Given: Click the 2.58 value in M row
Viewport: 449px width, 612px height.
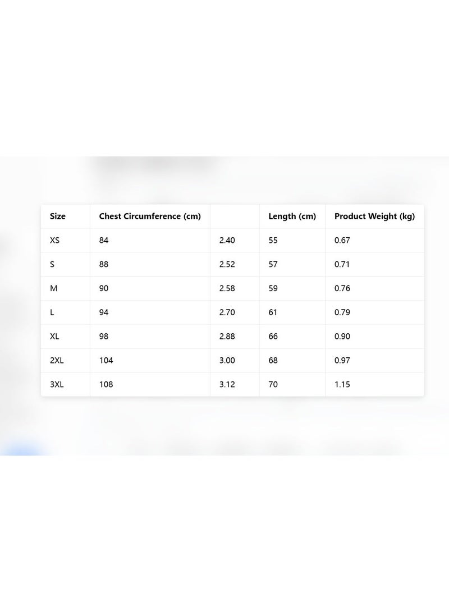Looking at the screenshot, I should [227, 288].
